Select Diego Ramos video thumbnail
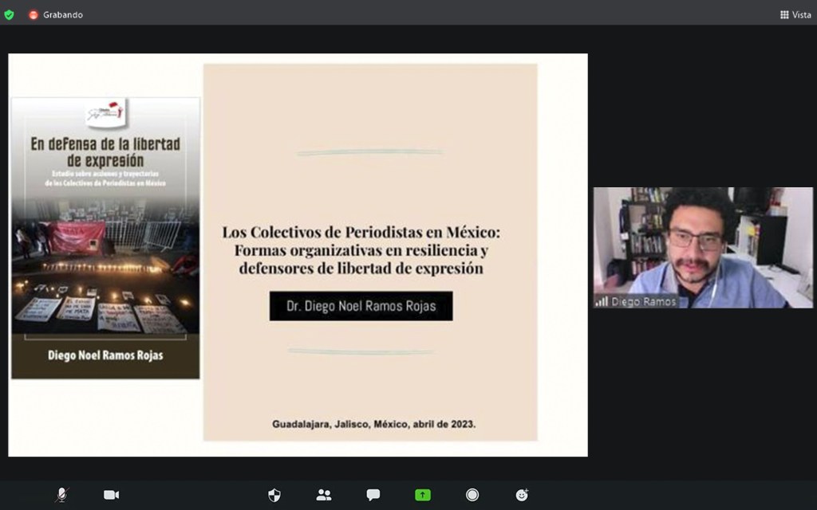 [702, 247]
